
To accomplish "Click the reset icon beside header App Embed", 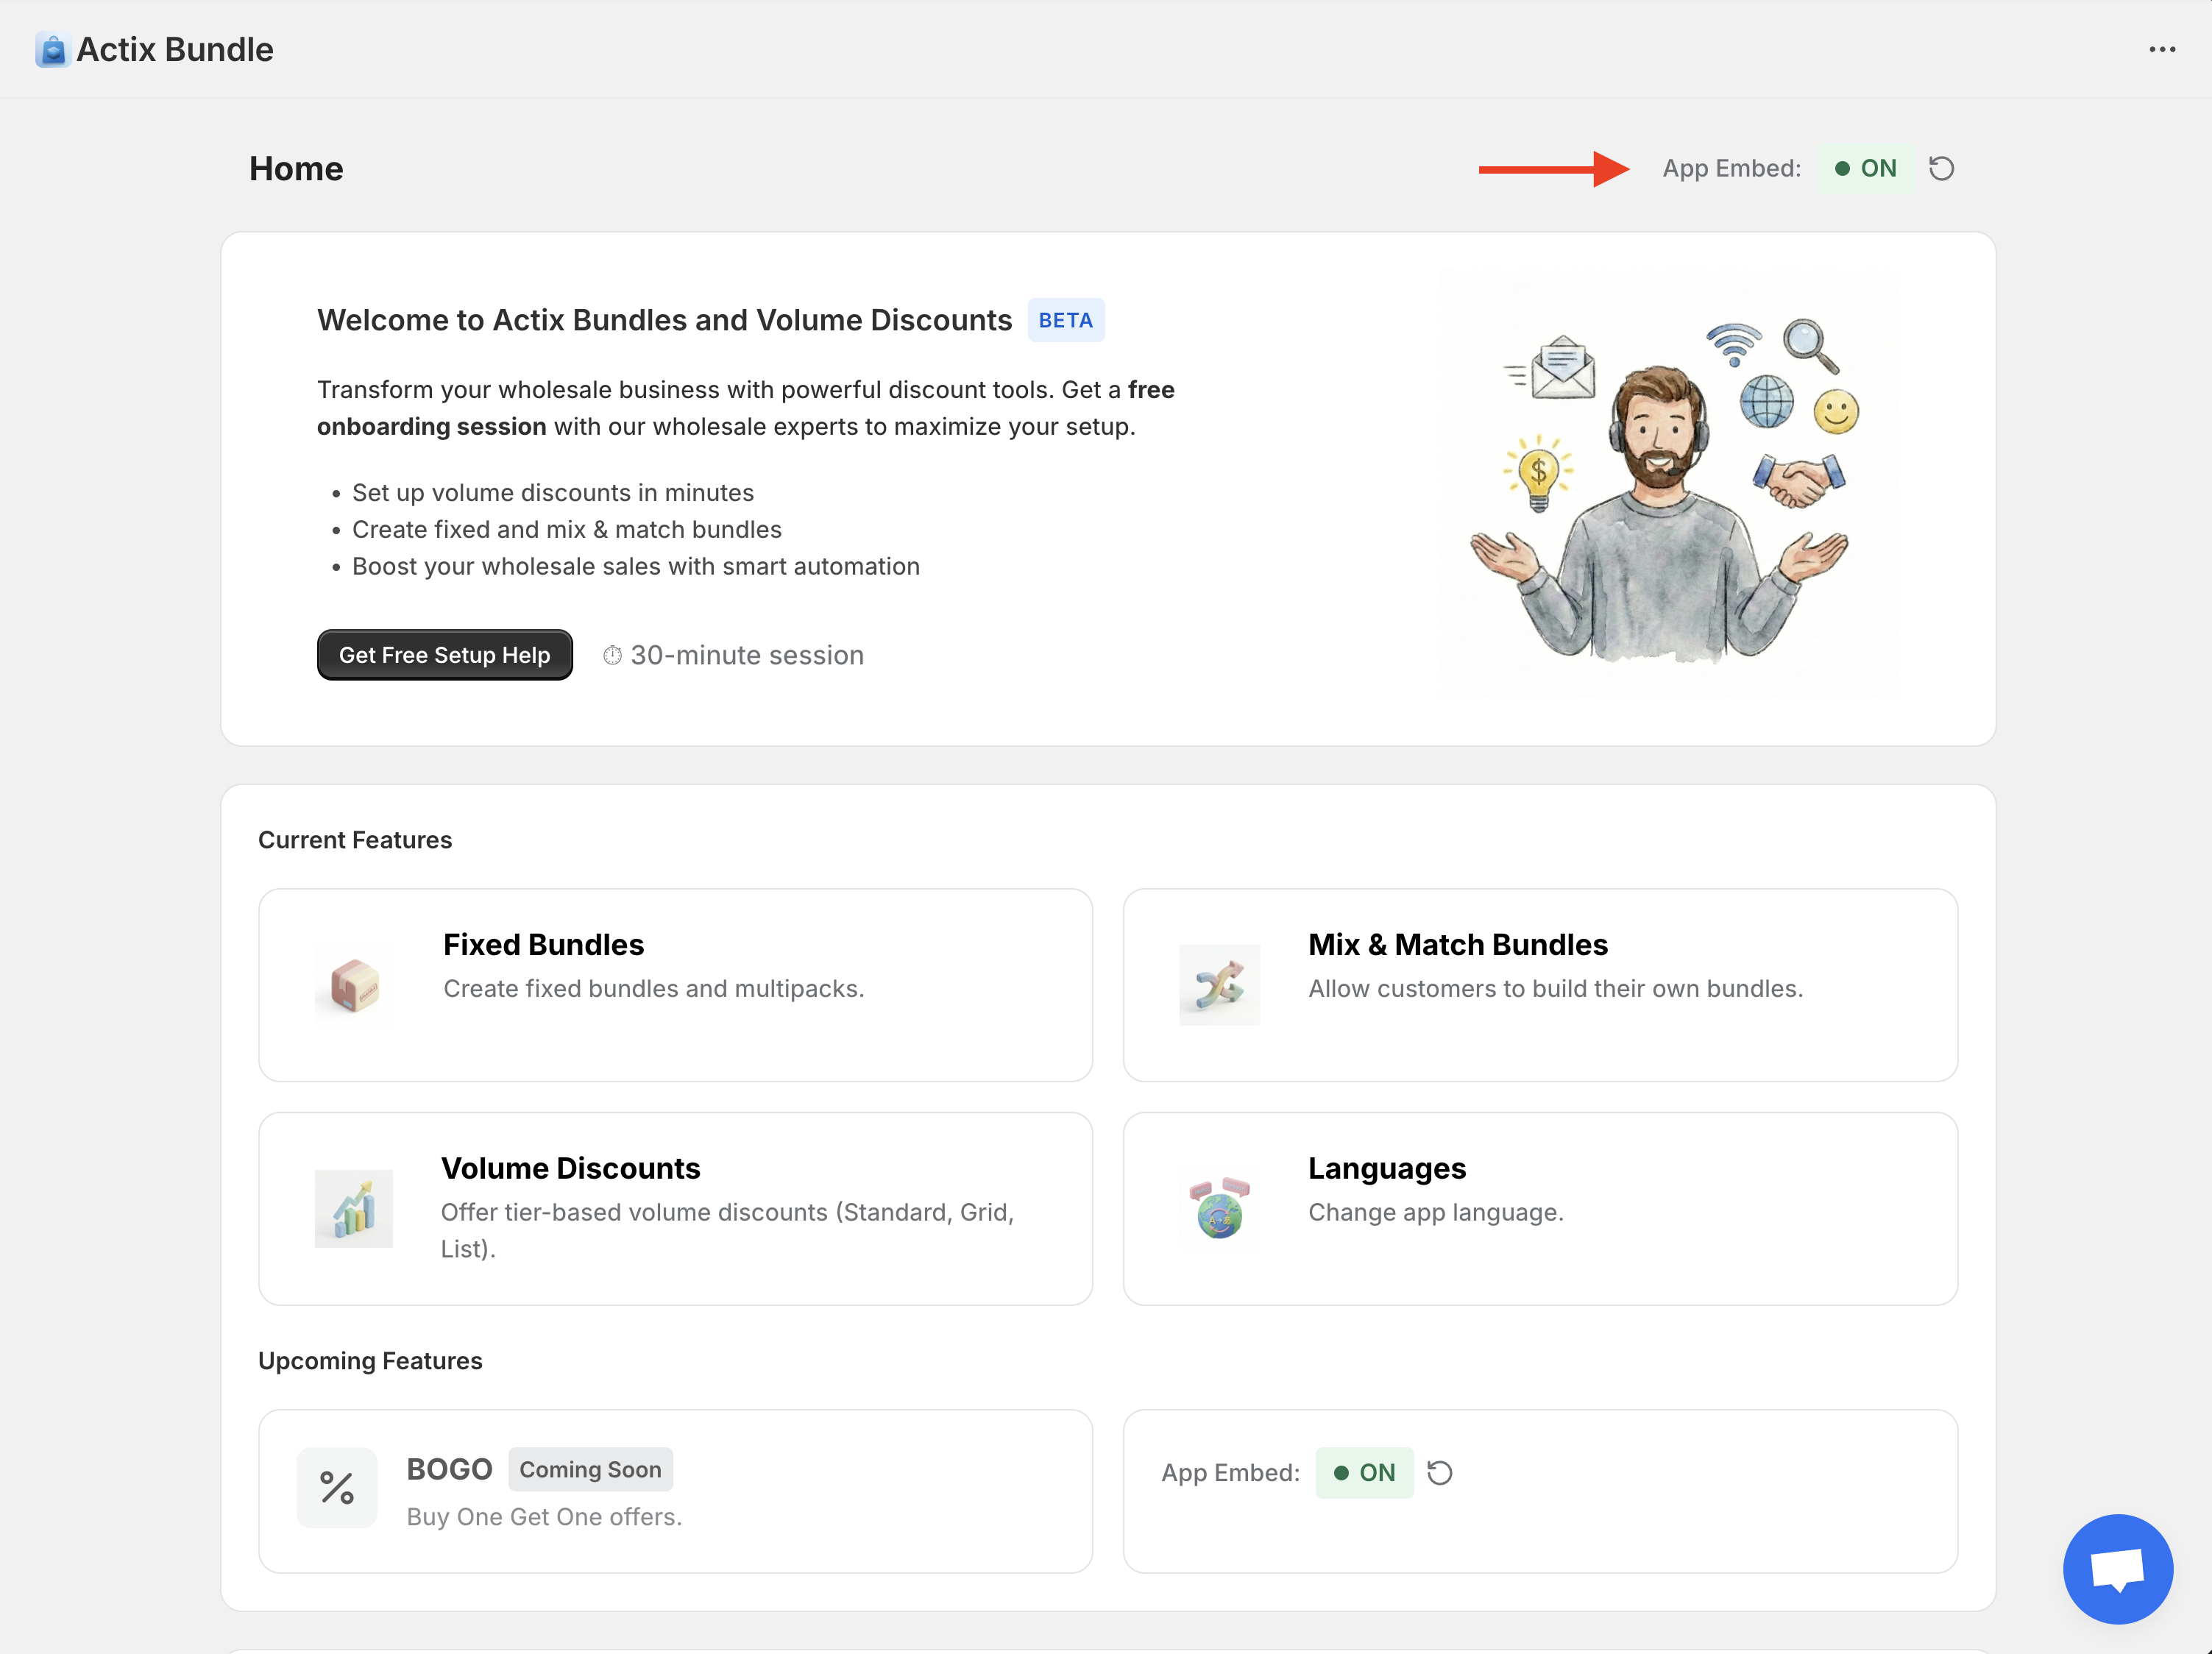I will point(1941,168).
